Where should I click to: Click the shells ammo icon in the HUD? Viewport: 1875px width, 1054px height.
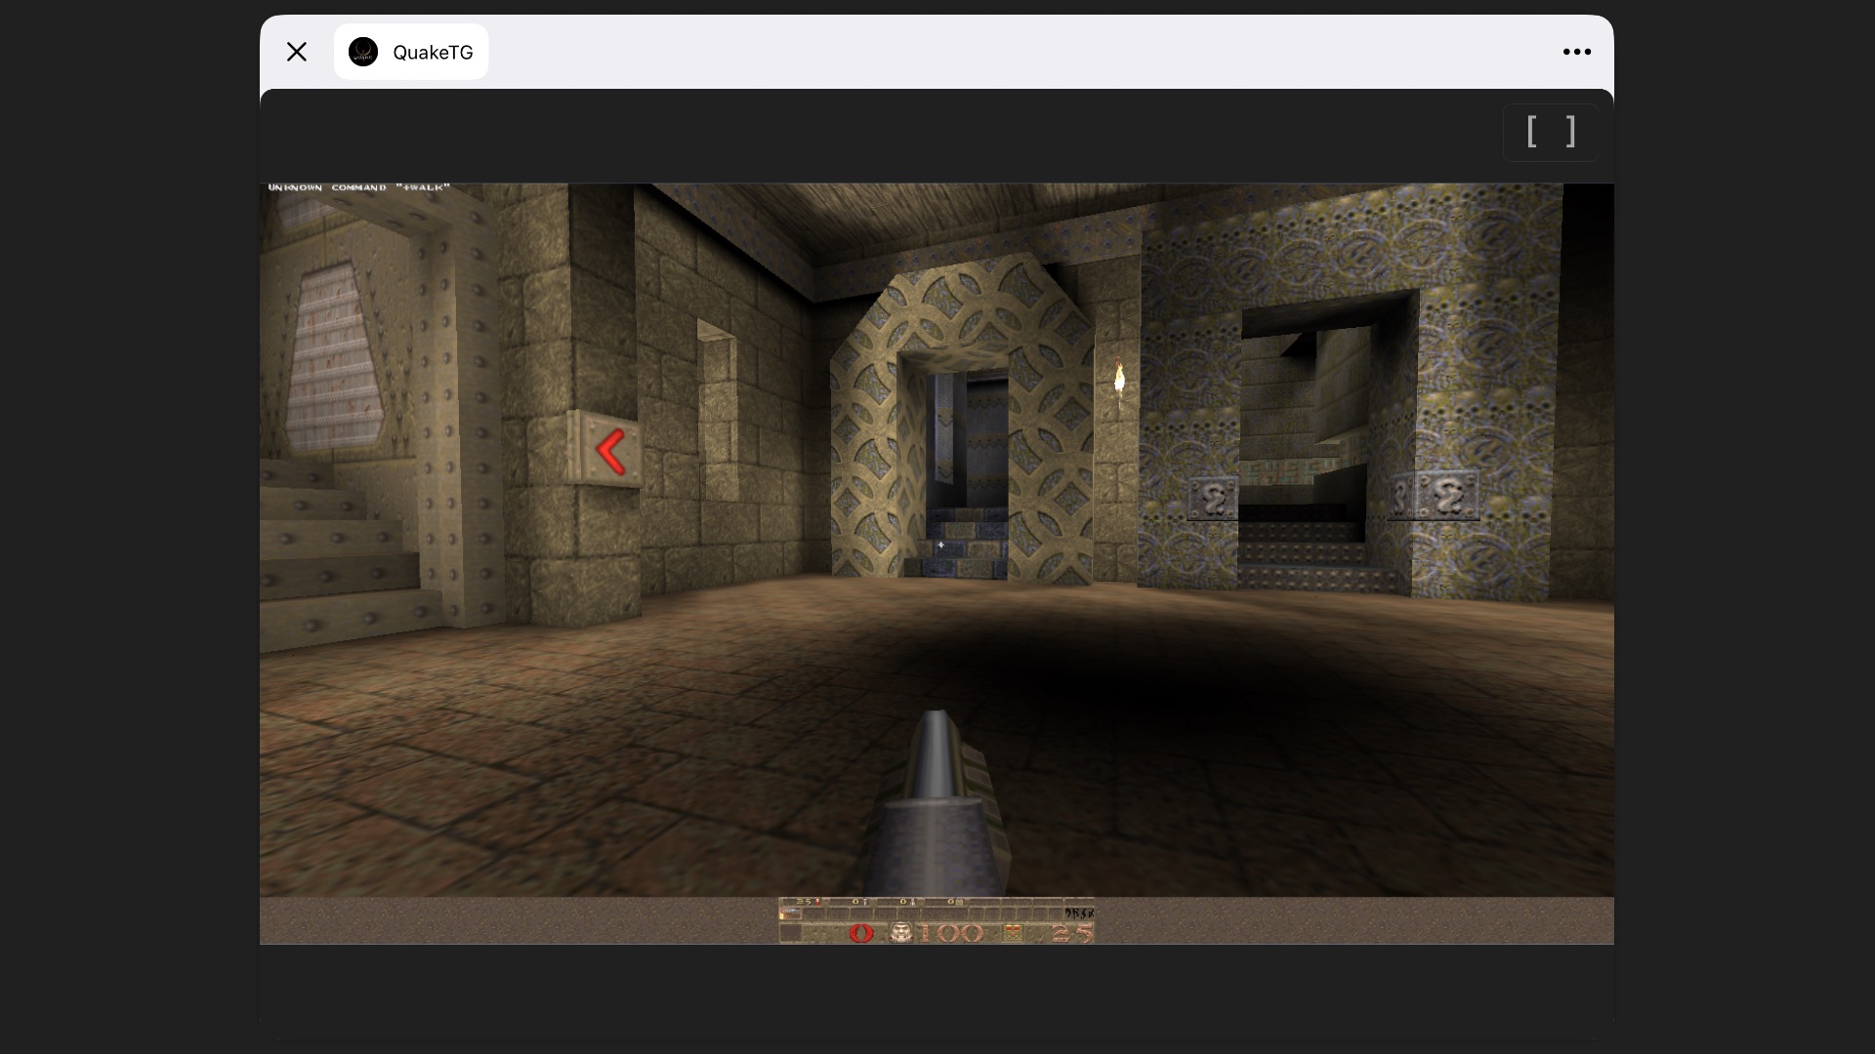click(817, 903)
